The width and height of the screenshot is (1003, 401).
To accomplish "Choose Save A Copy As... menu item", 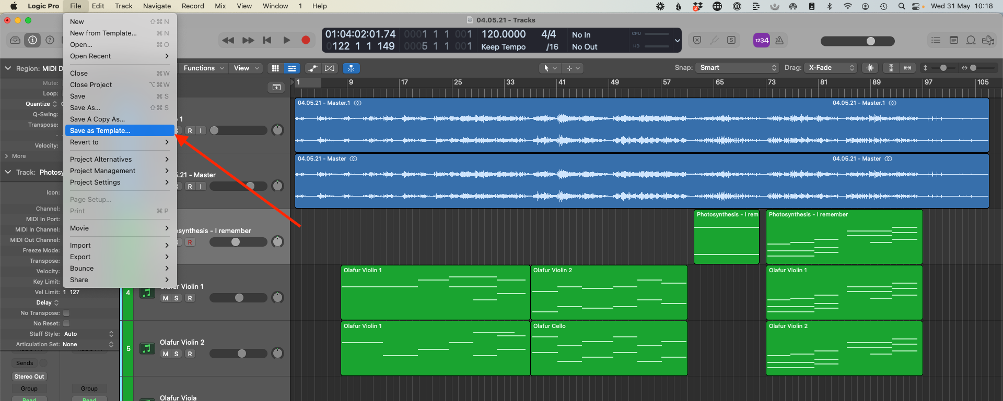I will (120, 119).
